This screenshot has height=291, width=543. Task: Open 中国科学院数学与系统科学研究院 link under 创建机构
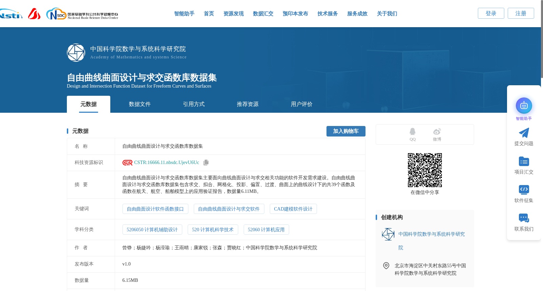(432, 241)
